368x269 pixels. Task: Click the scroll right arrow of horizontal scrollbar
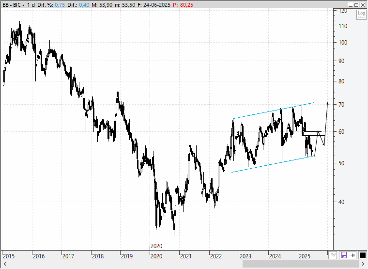click(363, 264)
